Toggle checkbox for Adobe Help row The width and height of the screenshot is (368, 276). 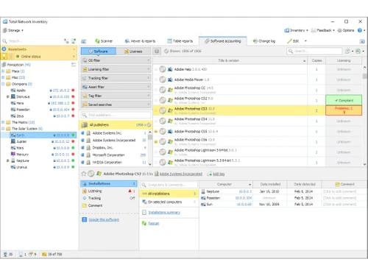[x=156, y=69]
